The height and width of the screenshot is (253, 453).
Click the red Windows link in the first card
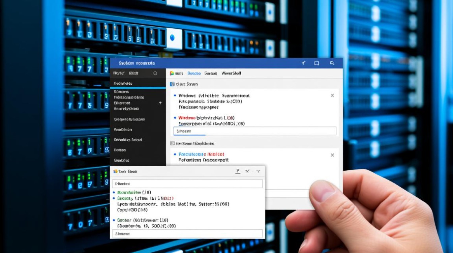point(187,118)
